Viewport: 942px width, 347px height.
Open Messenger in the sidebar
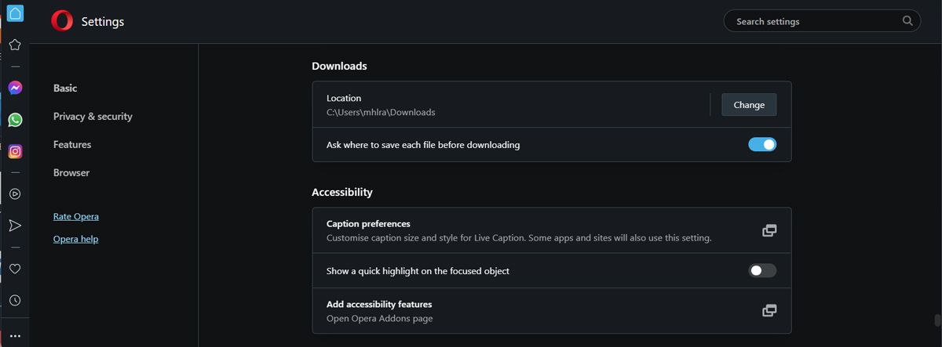pyautogui.click(x=15, y=89)
